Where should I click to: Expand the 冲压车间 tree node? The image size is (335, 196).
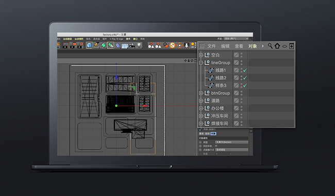tap(201, 116)
